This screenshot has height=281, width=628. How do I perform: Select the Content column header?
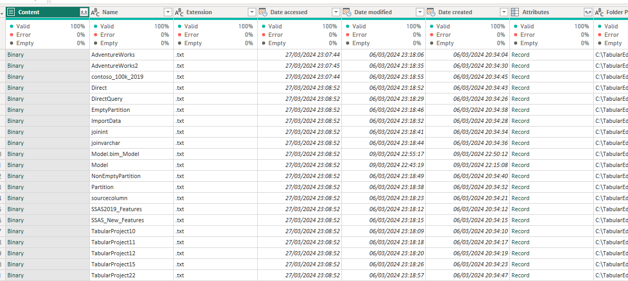[x=47, y=13]
